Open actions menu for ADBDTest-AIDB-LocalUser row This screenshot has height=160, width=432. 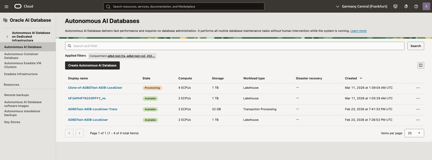point(418,120)
